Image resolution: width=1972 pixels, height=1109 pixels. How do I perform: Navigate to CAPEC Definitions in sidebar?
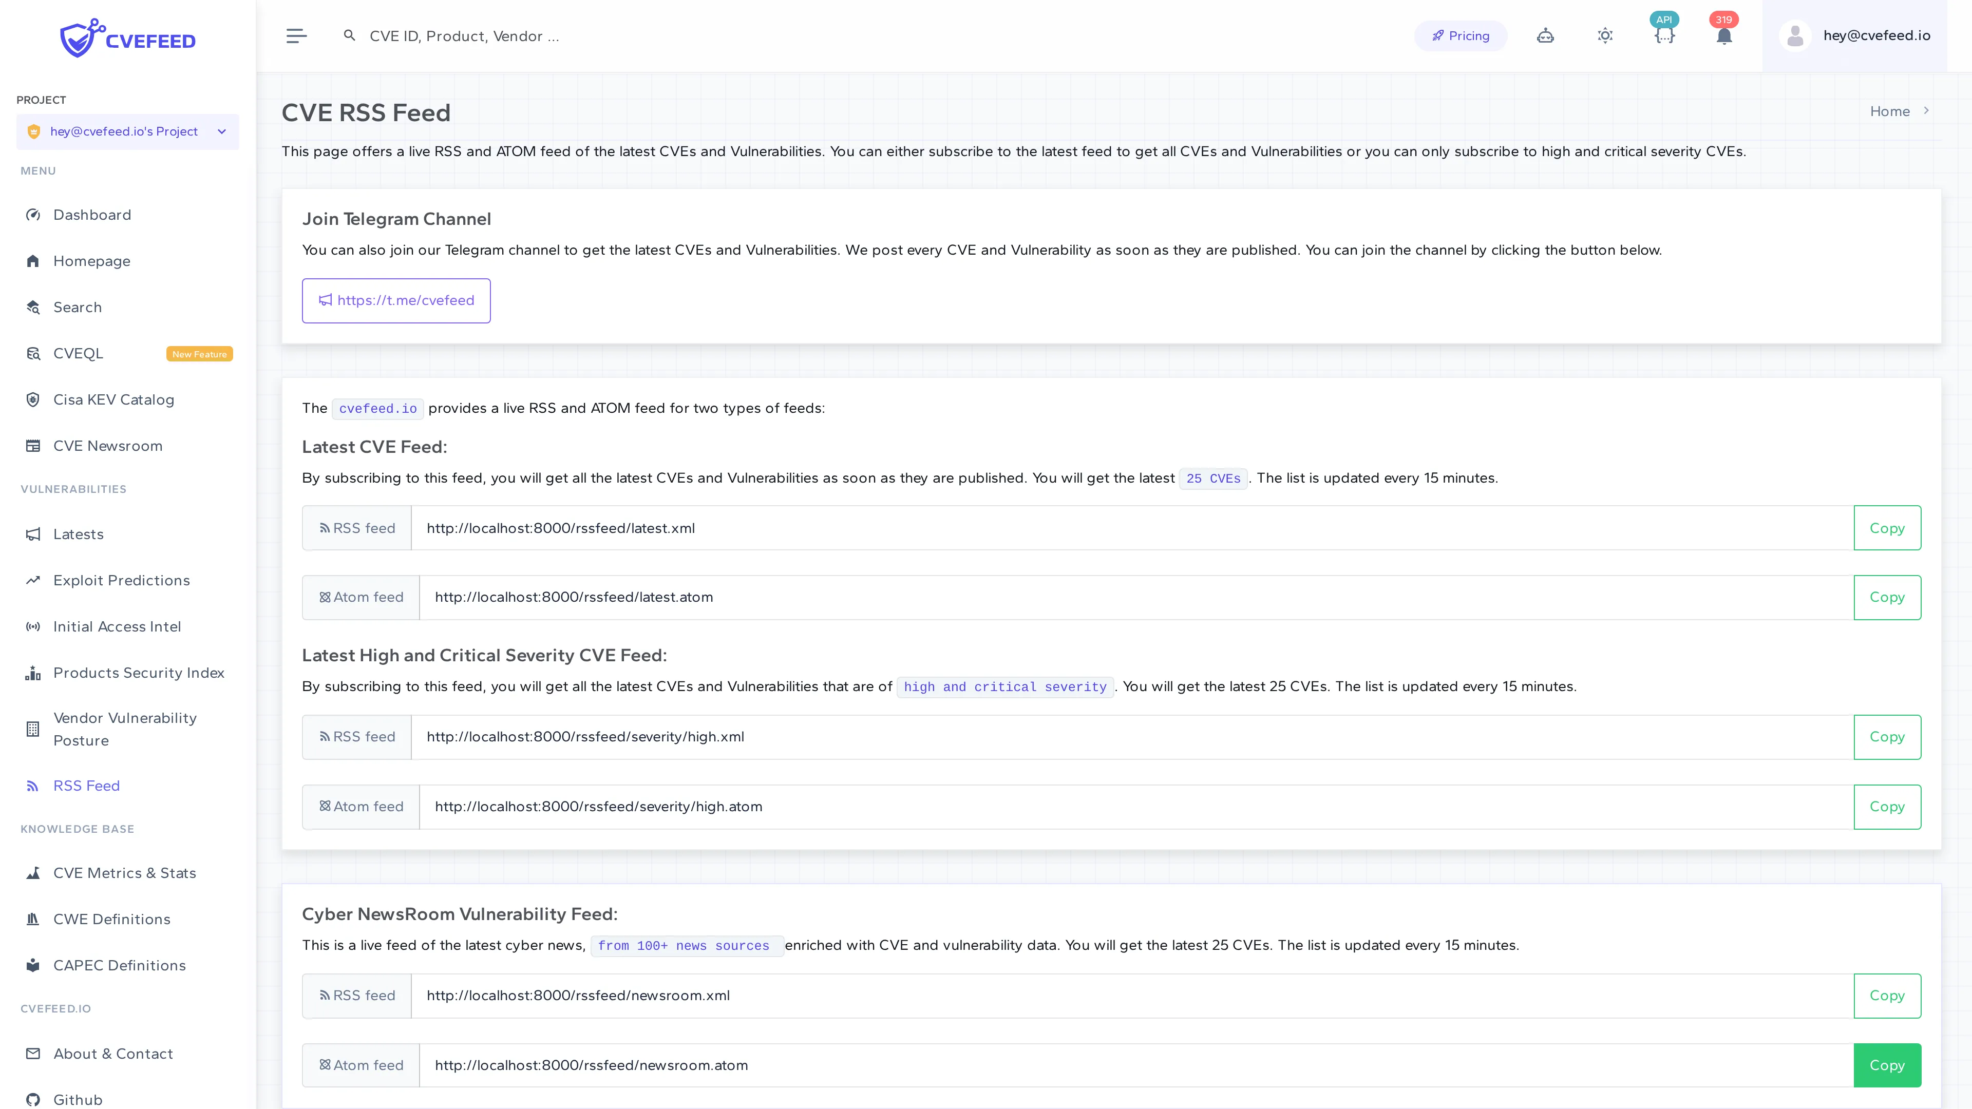click(x=120, y=965)
